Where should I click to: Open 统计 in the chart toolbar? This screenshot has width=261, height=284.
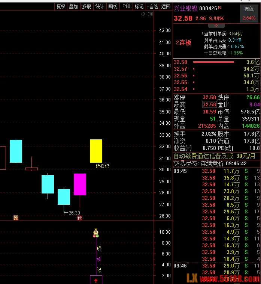click(x=100, y=6)
